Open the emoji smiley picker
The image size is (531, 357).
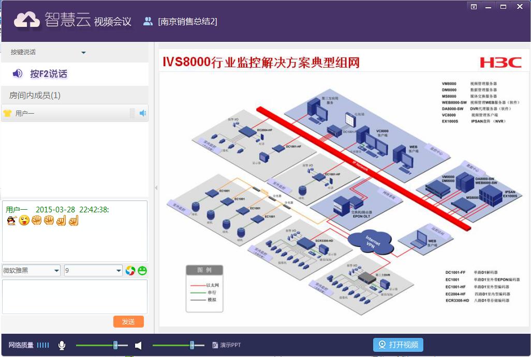(x=142, y=270)
